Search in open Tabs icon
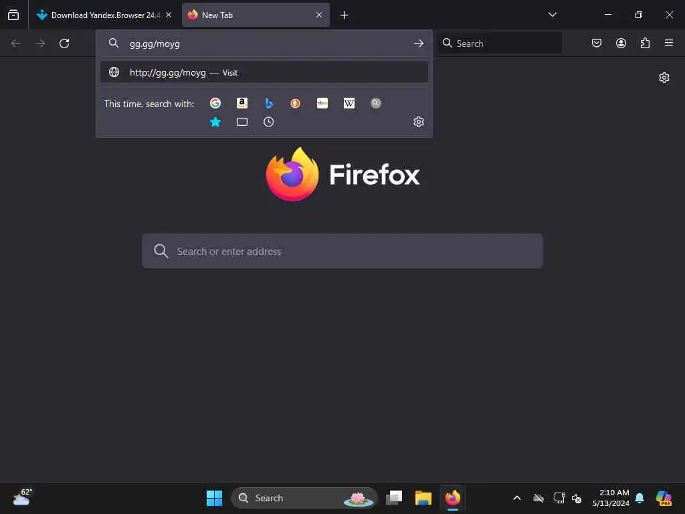Screen dimensions: 685x514 pyautogui.click(x=242, y=122)
